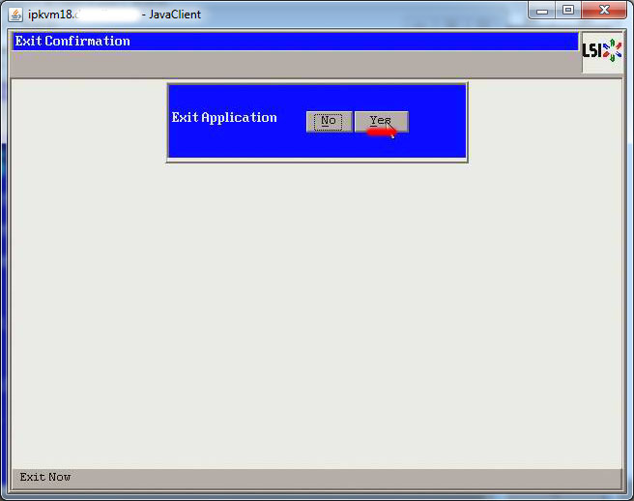Close the JavaClient window with red X
This screenshot has width=634, height=501.
(605, 11)
